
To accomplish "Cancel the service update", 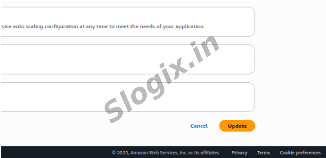I will pyautogui.click(x=199, y=126).
